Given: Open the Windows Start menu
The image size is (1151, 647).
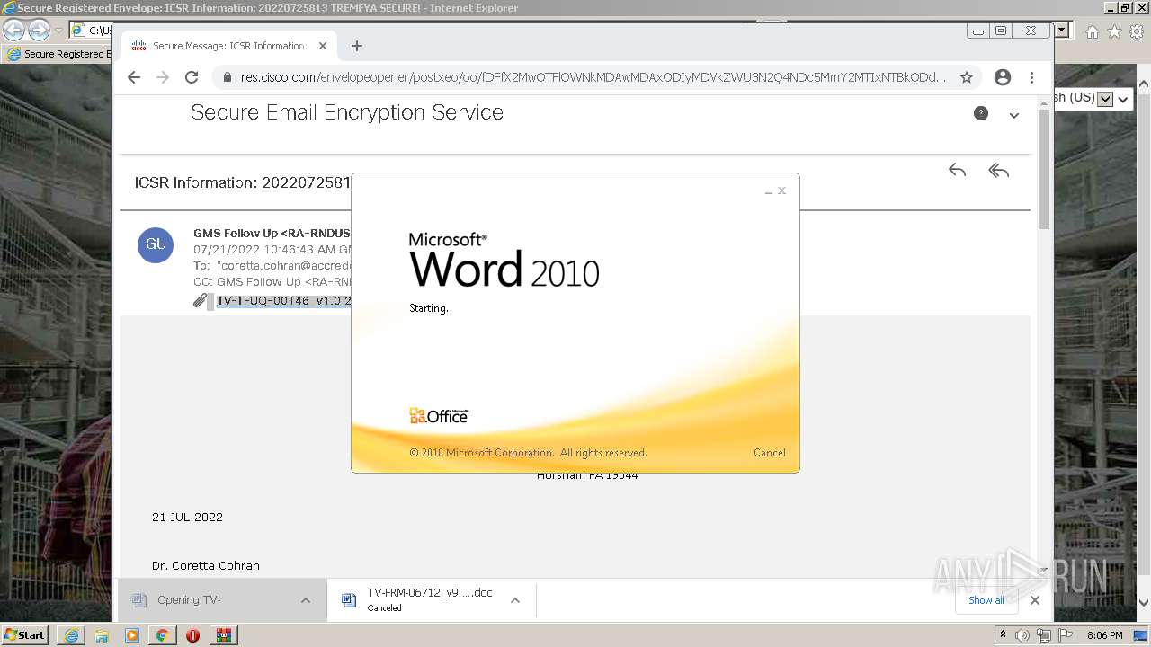Looking at the screenshot, I should 25,634.
